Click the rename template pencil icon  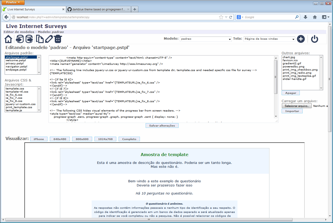click(x=49, y=39)
